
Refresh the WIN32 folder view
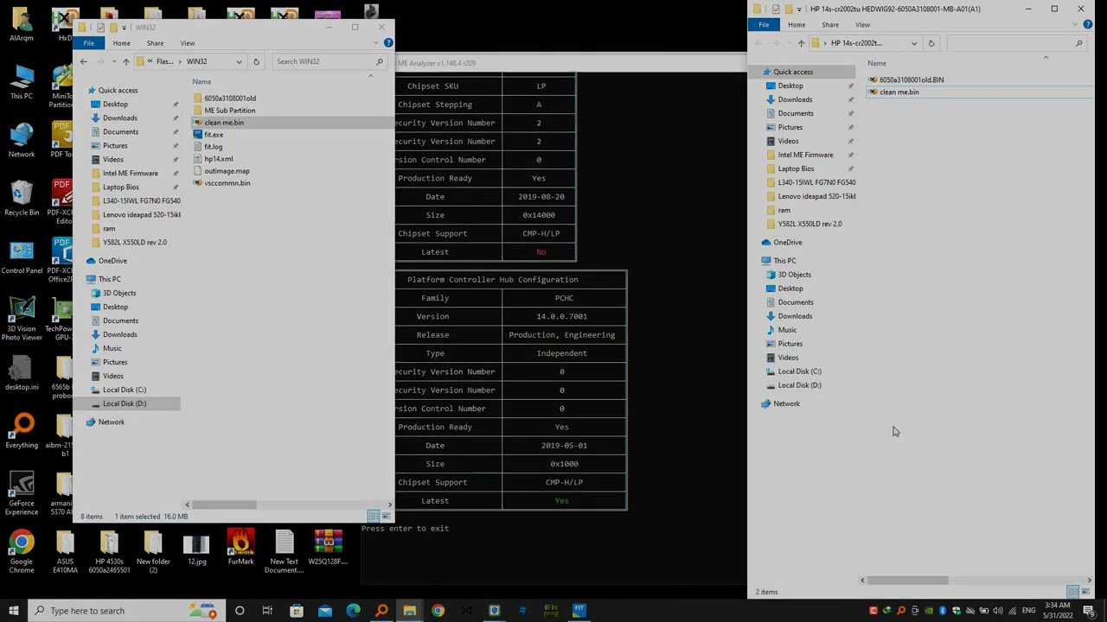(x=256, y=61)
